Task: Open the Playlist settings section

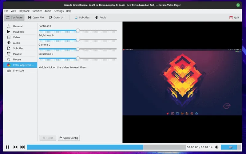Action: tap(17, 54)
